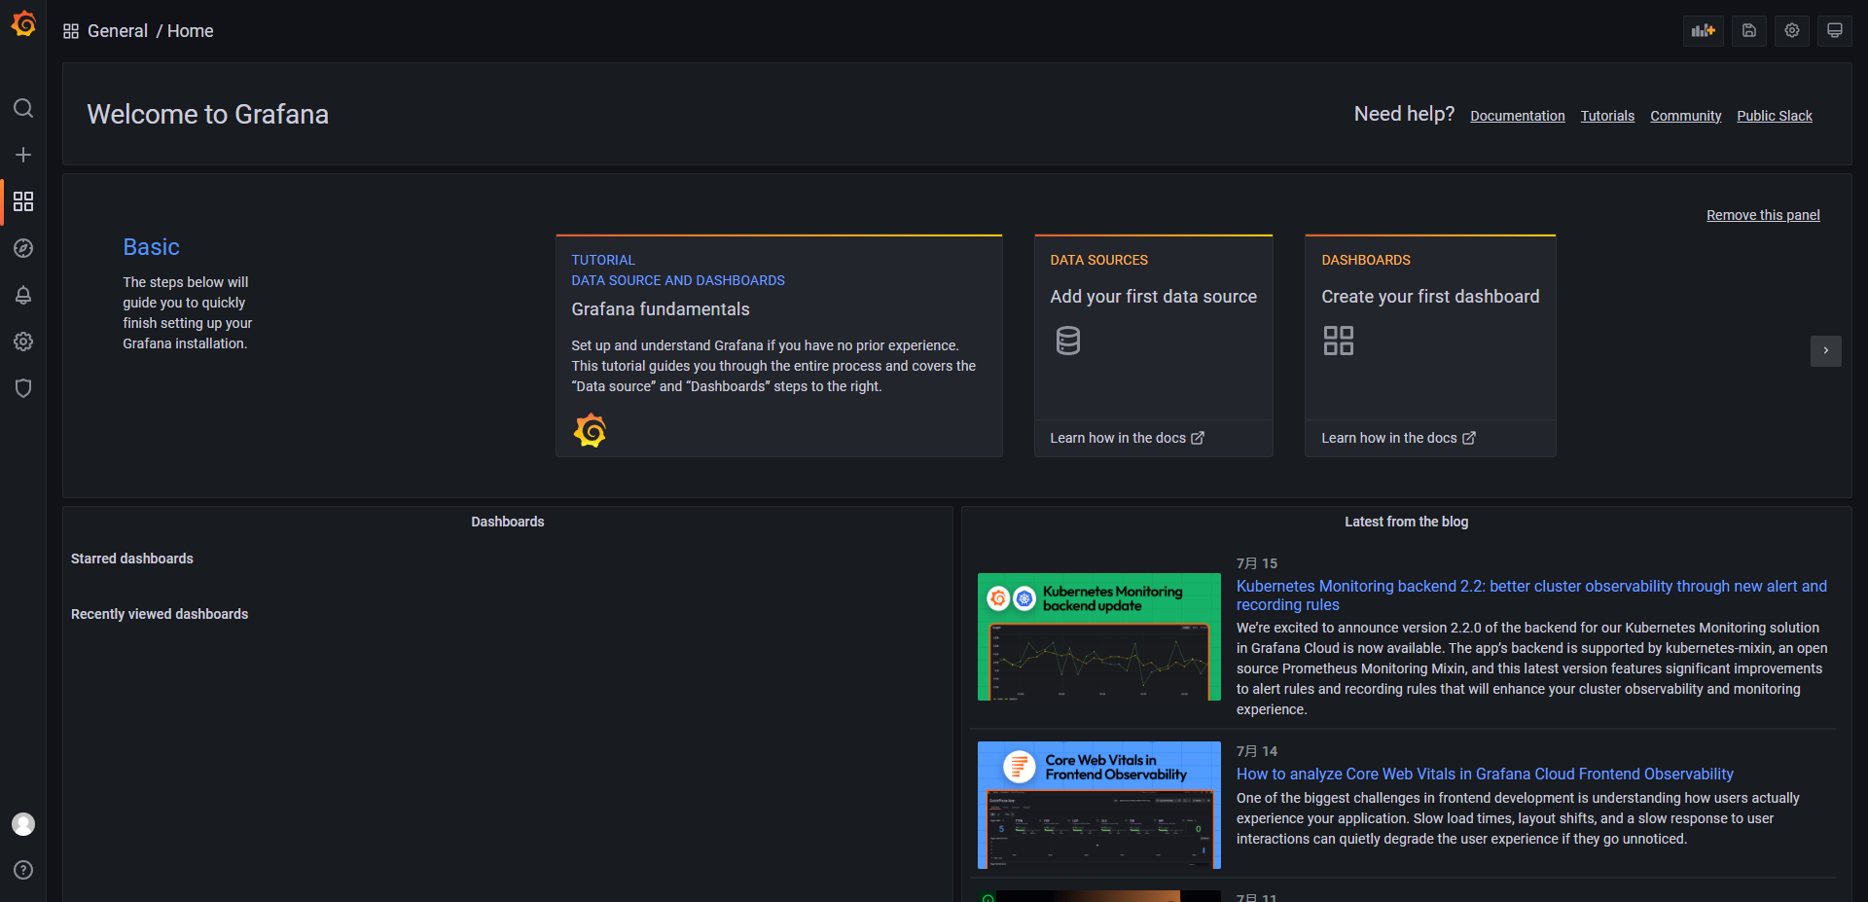The image size is (1868, 902).
Task: Click the dashboards grid icon beside General
Action: (71, 31)
